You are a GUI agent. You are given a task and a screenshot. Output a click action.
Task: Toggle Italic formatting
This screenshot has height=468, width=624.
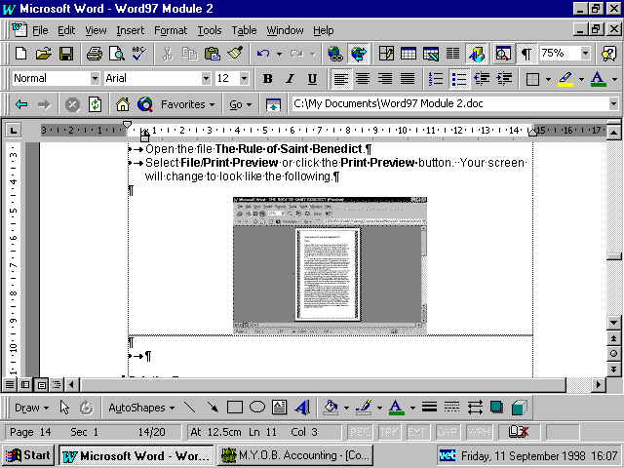(x=290, y=79)
